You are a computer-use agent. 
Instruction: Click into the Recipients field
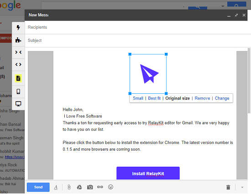(x=138, y=27)
